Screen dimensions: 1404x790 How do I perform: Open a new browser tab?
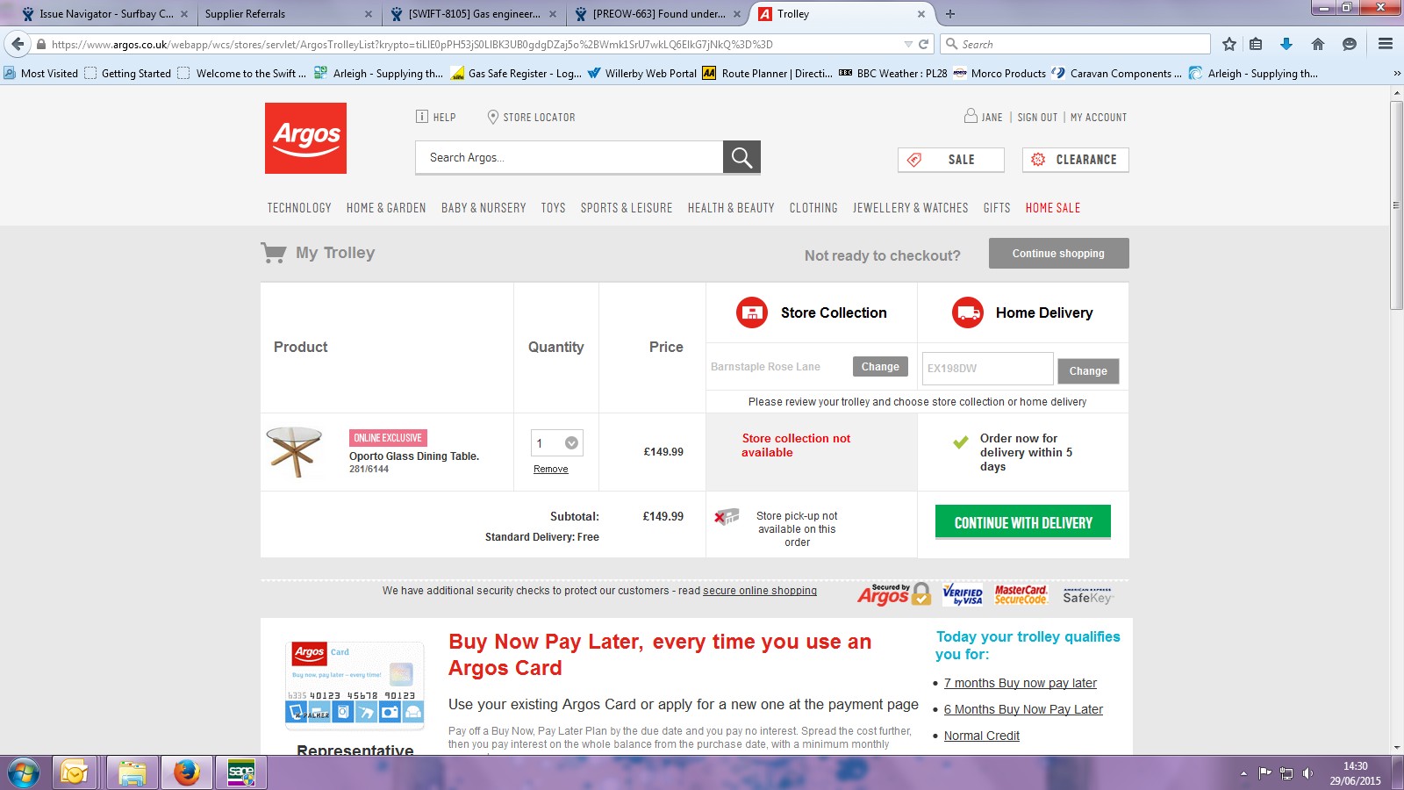(950, 14)
